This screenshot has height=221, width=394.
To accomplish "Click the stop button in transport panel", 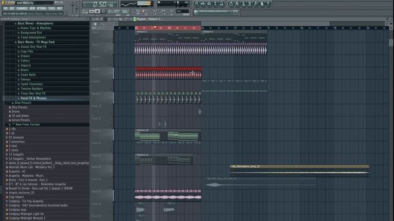I will (x=97, y=12).
